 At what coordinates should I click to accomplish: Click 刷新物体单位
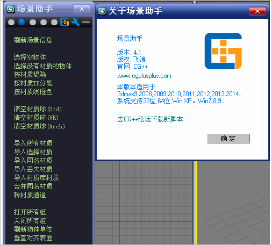tap(33, 229)
